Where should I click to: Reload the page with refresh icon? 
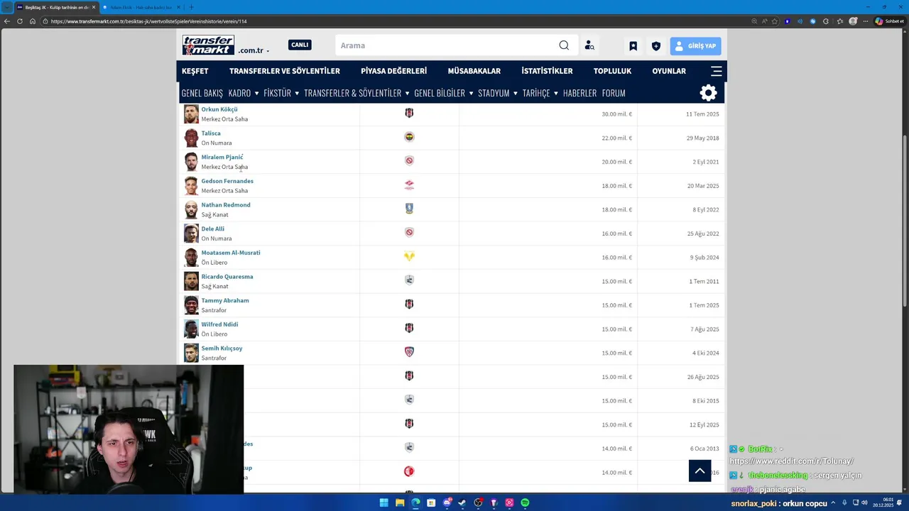click(20, 21)
